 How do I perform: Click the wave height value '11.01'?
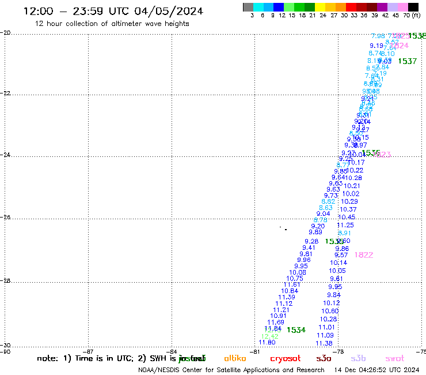[326, 327]
